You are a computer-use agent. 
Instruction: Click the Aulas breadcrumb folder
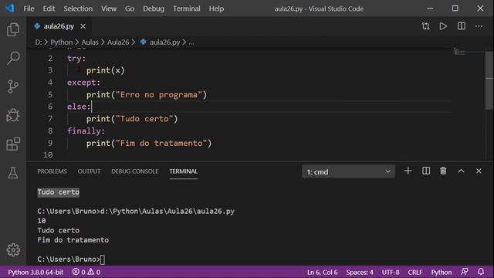[90, 42]
